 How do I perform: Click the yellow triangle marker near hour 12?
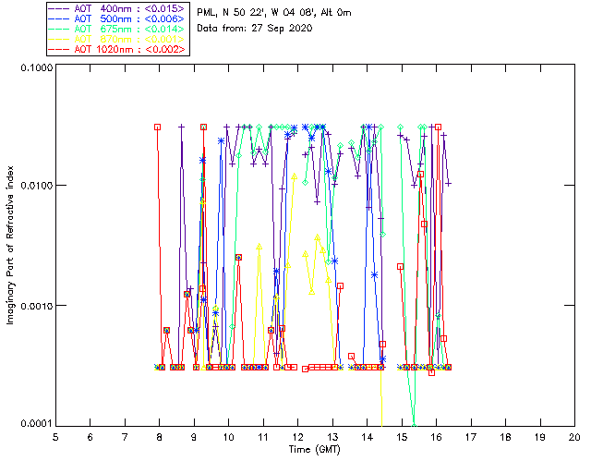pos(295,176)
